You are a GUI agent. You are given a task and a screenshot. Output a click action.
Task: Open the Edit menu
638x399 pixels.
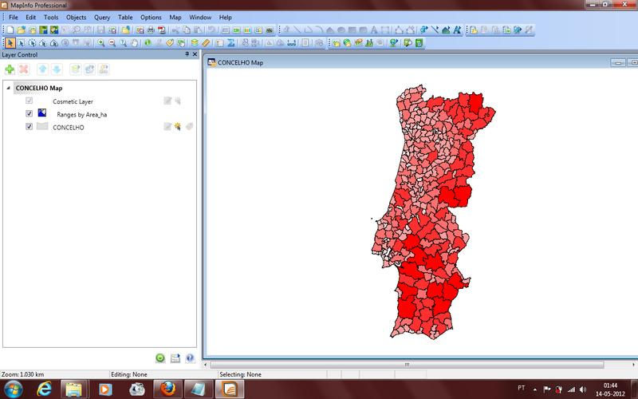tap(30, 17)
